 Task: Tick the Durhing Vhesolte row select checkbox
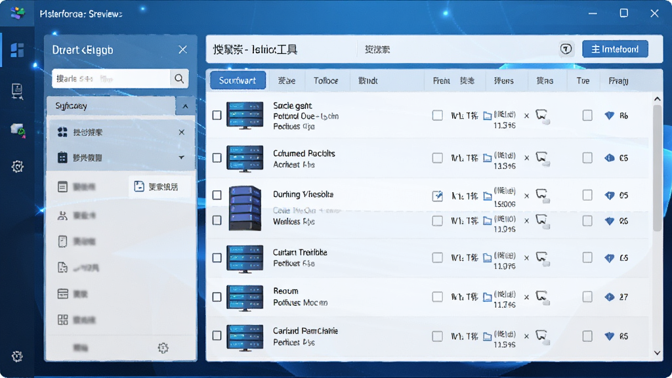(x=217, y=195)
